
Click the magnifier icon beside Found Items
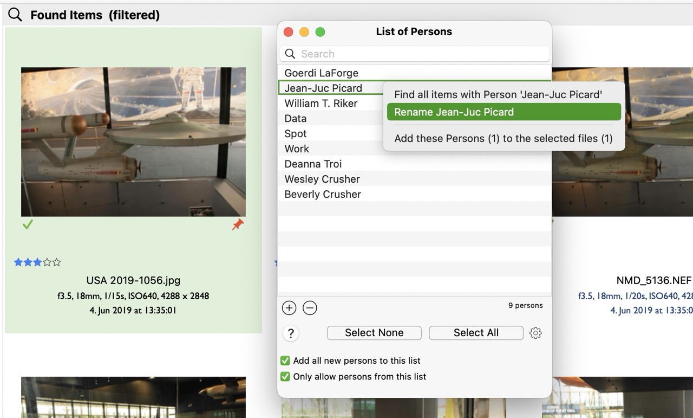tap(15, 15)
